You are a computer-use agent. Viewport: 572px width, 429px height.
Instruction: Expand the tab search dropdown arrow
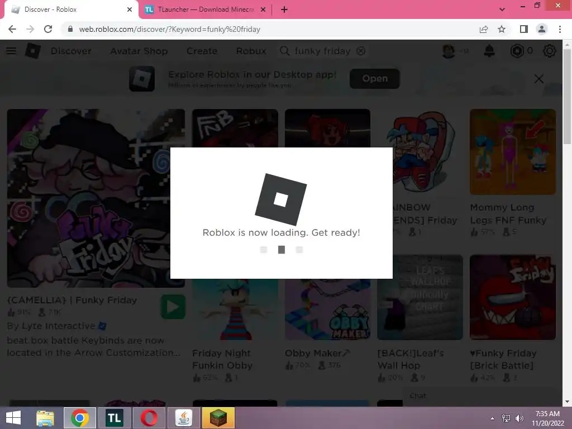coord(502,9)
